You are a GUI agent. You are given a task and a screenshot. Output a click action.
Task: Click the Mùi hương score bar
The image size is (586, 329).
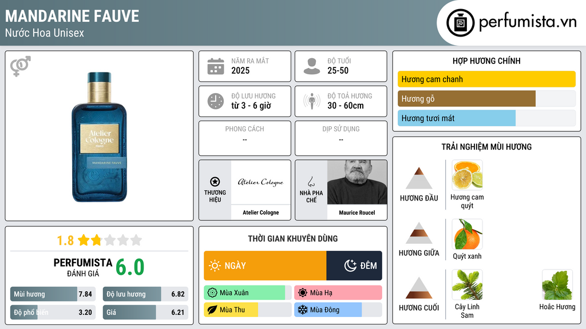(x=53, y=294)
